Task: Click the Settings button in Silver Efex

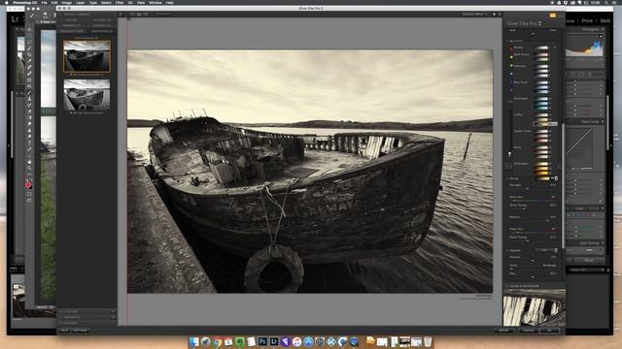Action: [81, 330]
